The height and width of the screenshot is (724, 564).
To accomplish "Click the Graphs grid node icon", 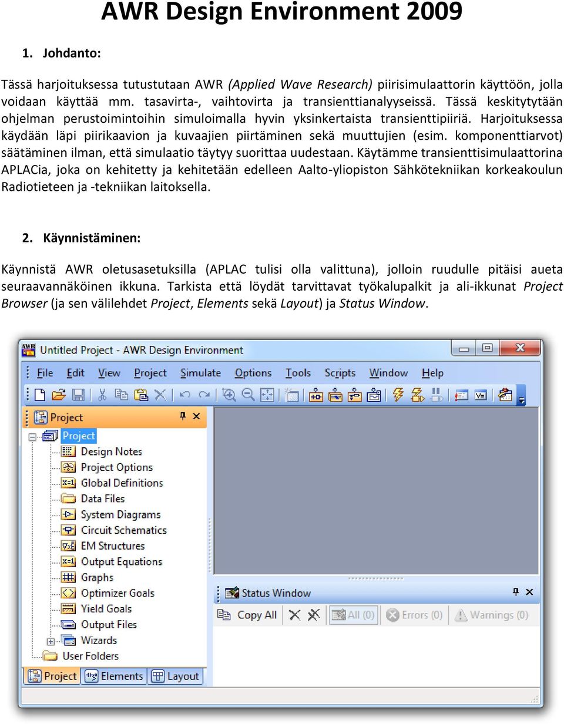I will tap(69, 577).
